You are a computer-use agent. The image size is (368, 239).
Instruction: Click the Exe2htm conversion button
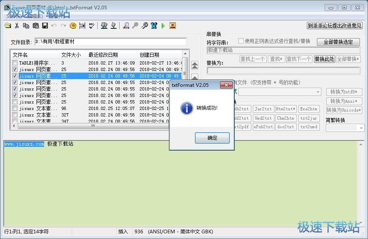click(x=308, y=109)
